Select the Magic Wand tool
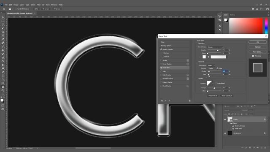This screenshot has width=270, height=152. click(x=3, y=28)
